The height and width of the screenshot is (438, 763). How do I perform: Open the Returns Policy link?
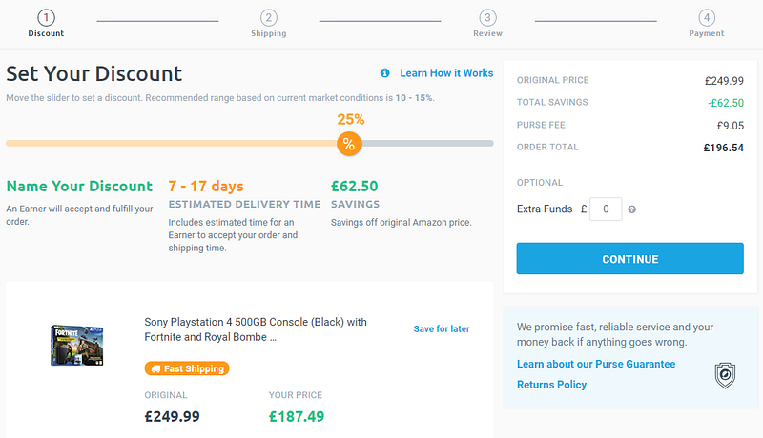(551, 385)
